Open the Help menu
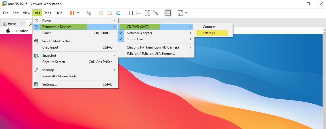326x129 pixels. point(59,13)
